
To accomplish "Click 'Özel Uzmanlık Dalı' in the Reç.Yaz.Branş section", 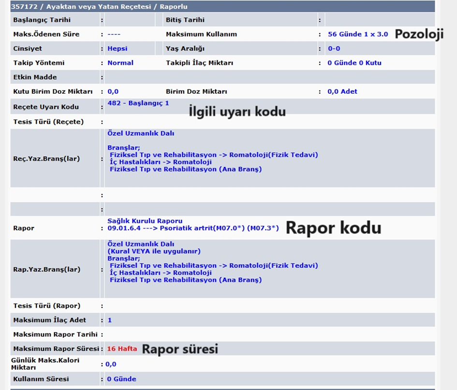I will (141, 133).
